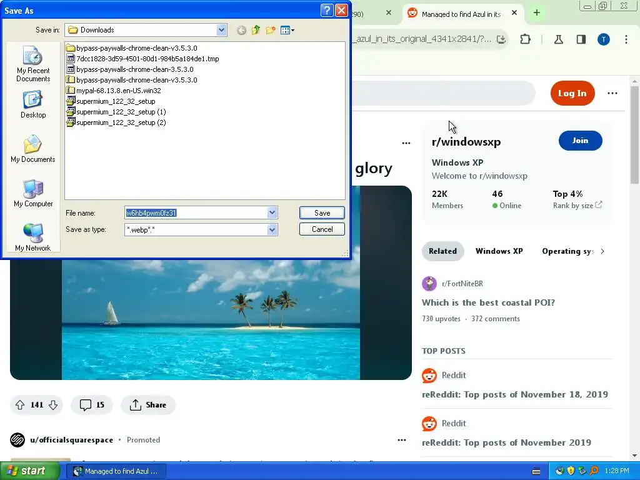
Task: Open reReddit Top posts of November 18, 2019
Action: click(x=515, y=394)
